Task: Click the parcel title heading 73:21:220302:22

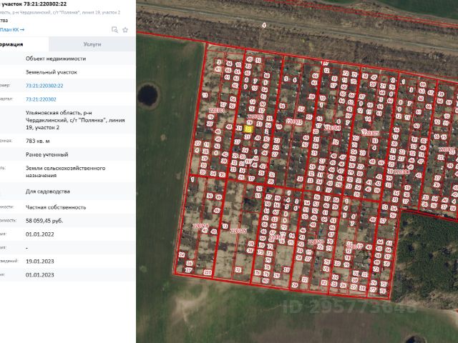Action: coord(42,5)
